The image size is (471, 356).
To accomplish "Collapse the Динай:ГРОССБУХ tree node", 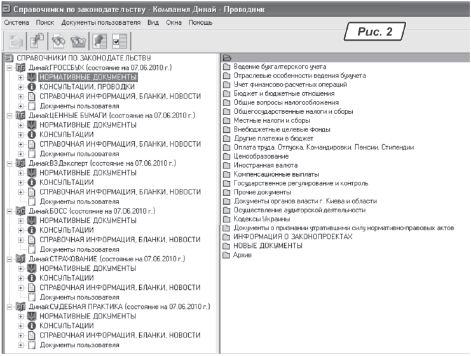I will [x=9, y=67].
